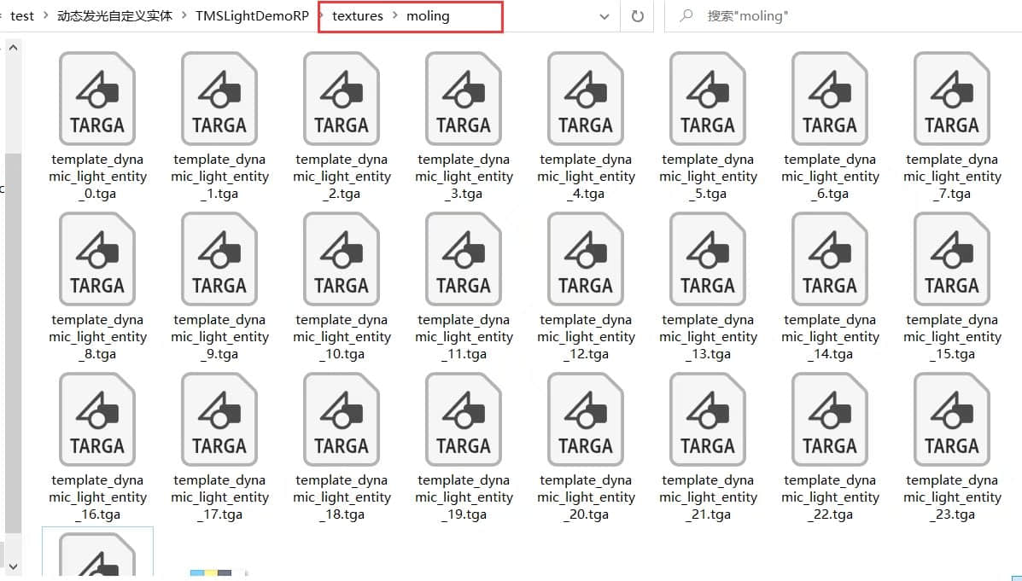Expand the chevron after TMSLightDemoRP breadcrumb
This screenshot has width=1022, height=581.
(x=321, y=15)
